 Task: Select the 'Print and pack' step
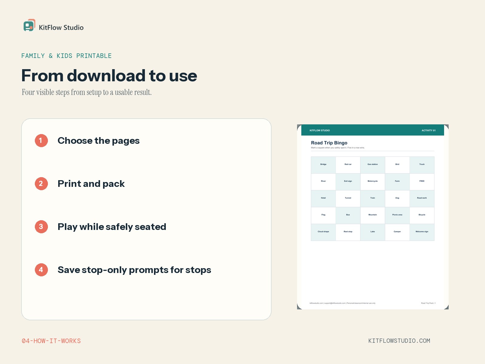pyautogui.click(x=91, y=184)
